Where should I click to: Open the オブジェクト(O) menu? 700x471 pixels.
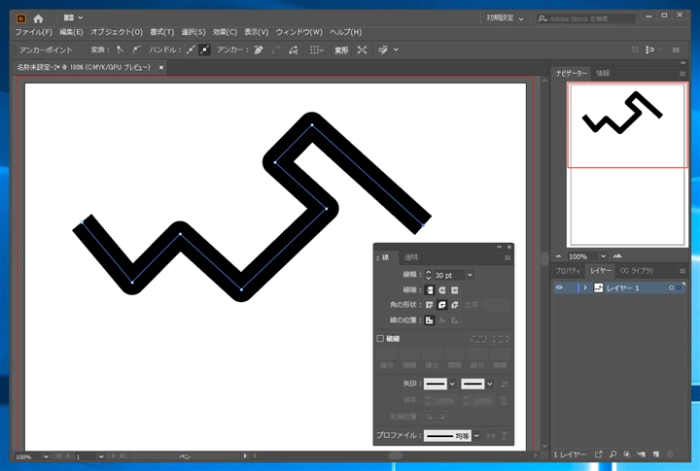coord(117,32)
